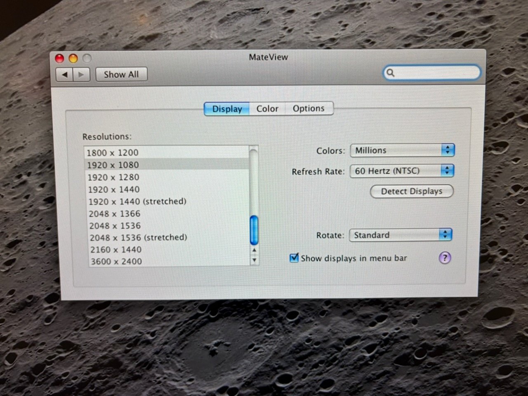528x396 pixels.
Task: Click the resolutions list scrollbar thumb
Action: click(254, 230)
